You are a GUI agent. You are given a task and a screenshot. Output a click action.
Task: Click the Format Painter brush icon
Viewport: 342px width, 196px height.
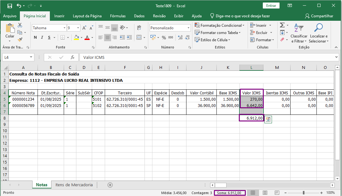point(20,40)
